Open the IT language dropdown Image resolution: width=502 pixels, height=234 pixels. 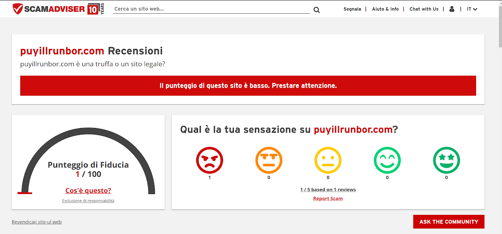tap(472, 9)
